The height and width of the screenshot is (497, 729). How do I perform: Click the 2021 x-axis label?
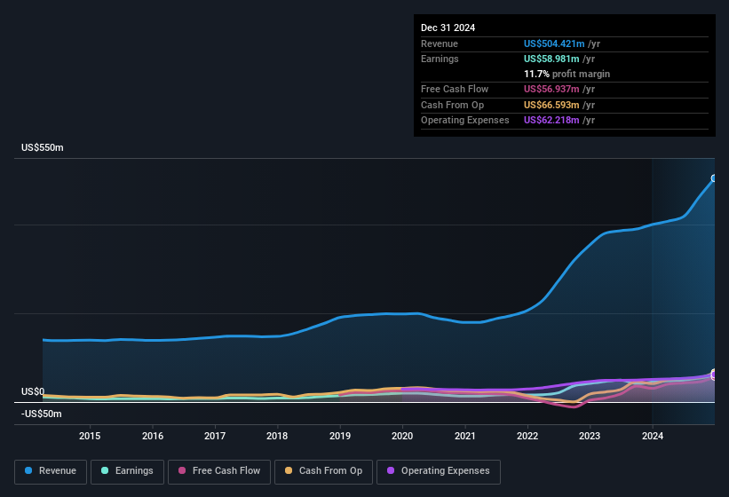(x=465, y=436)
